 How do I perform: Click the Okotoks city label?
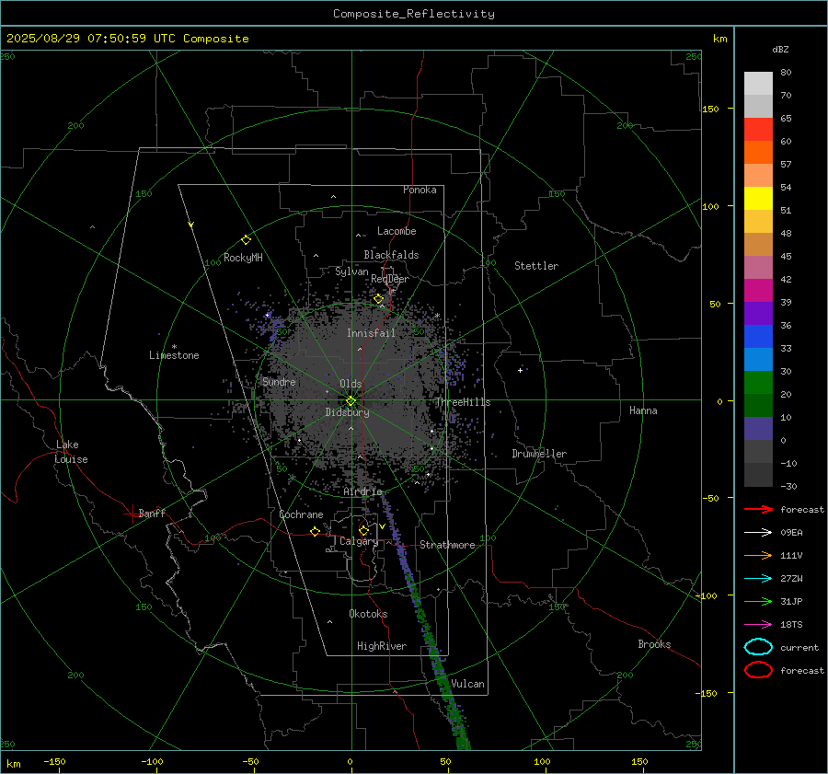368,614
